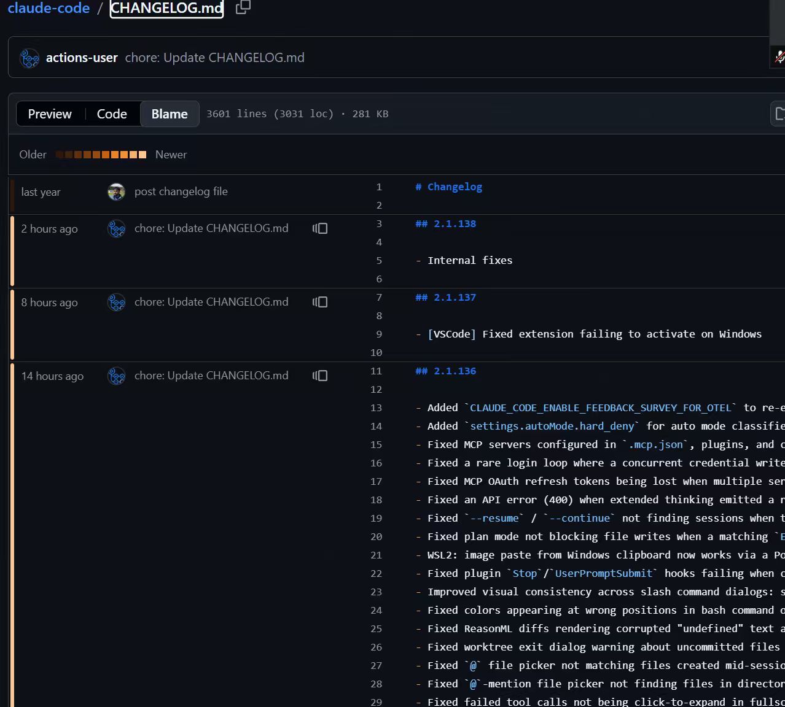Click the '## 2.1.136' heading

click(x=446, y=371)
